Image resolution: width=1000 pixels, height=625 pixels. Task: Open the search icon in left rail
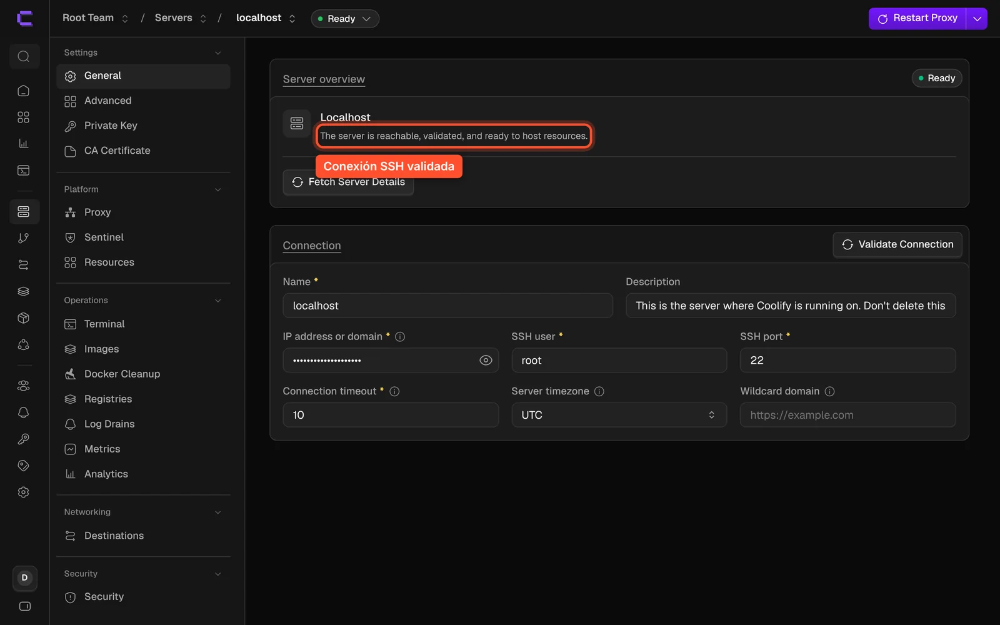24,56
